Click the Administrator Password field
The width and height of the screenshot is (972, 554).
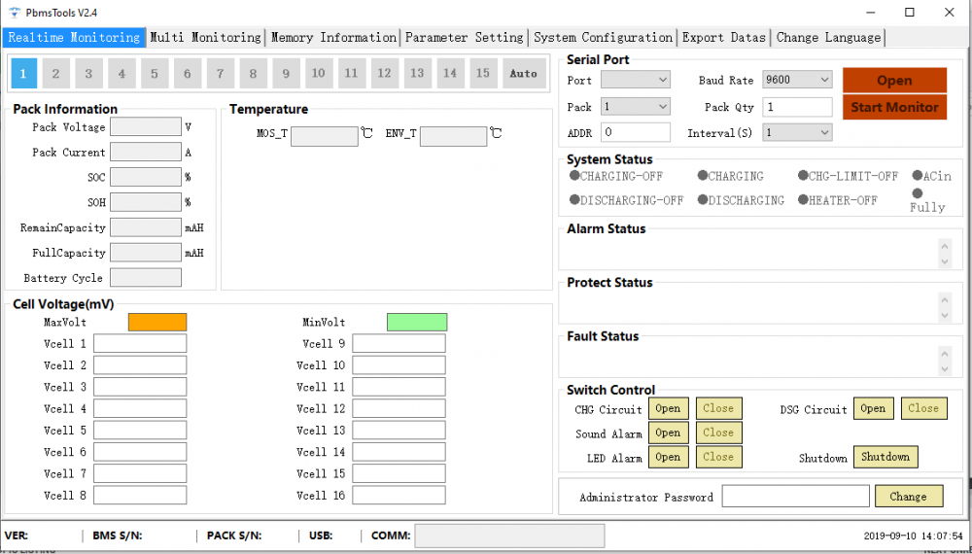pos(796,496)
